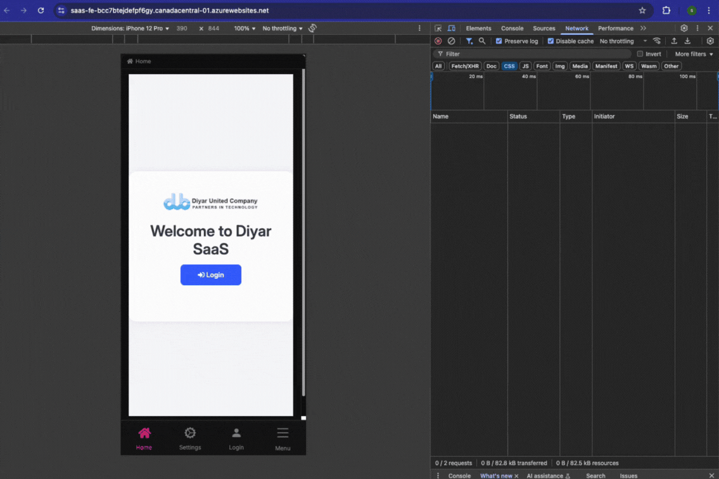Enable the Invert filter checkbox
The height and width of the screenshot is (479, 719).
coord(640,54)
